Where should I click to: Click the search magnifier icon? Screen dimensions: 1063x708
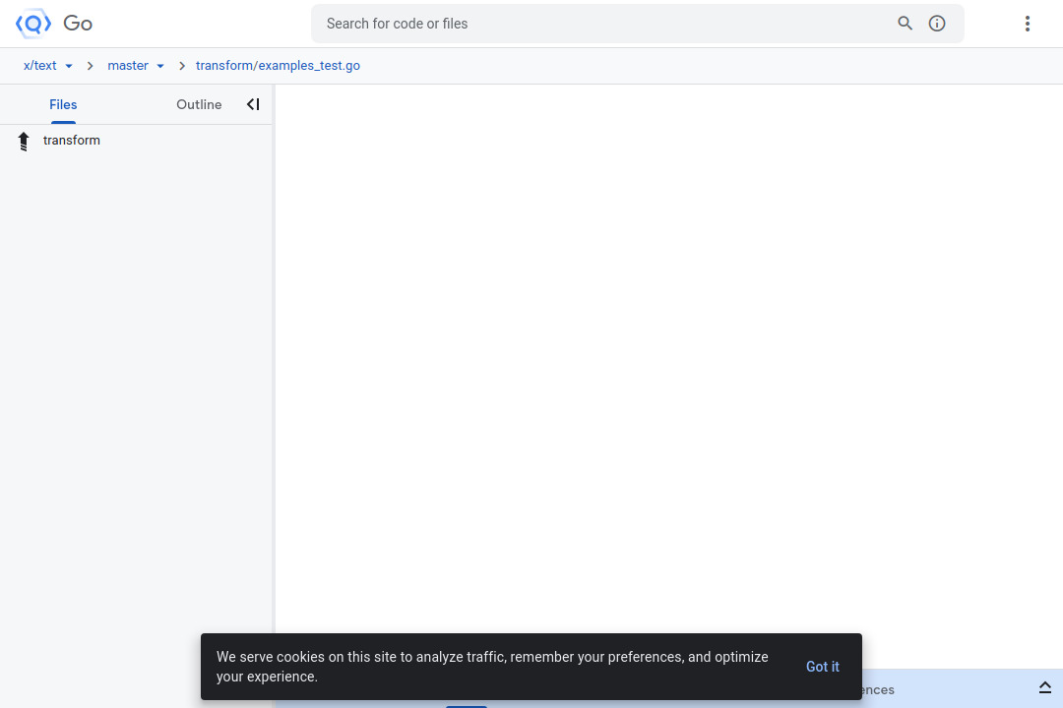(x=905, y=23)
